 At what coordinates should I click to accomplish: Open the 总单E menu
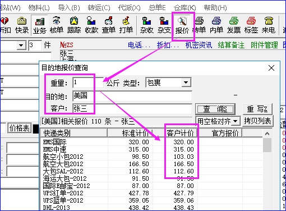(x=157, y=8)
